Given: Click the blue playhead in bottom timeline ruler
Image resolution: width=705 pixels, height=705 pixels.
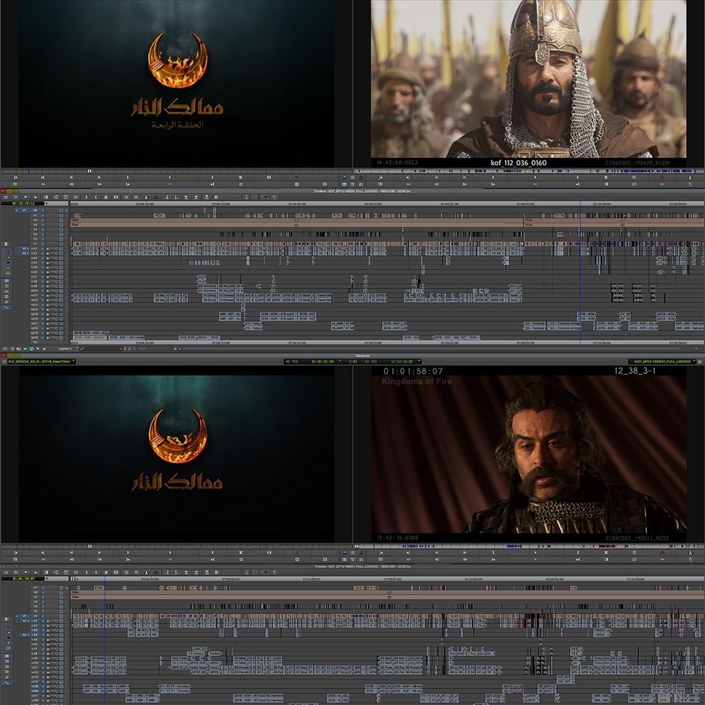Looking at the screenshot, I should [x=104, y=579].
